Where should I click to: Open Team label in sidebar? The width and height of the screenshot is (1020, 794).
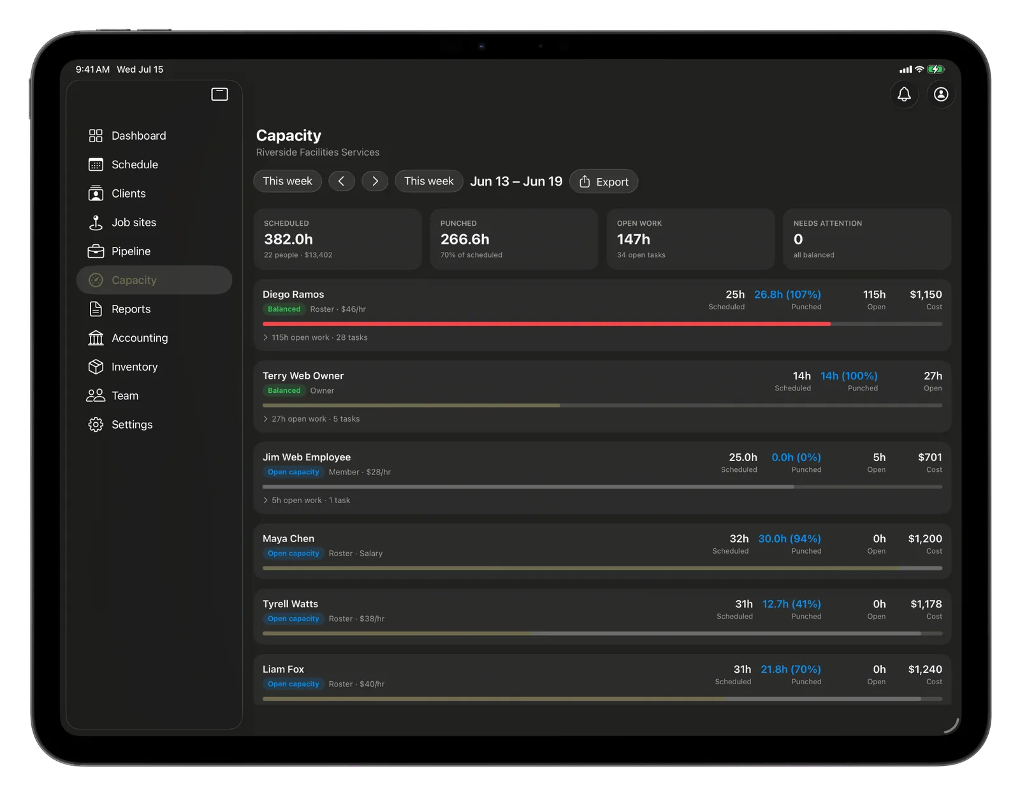pos(125,395)
